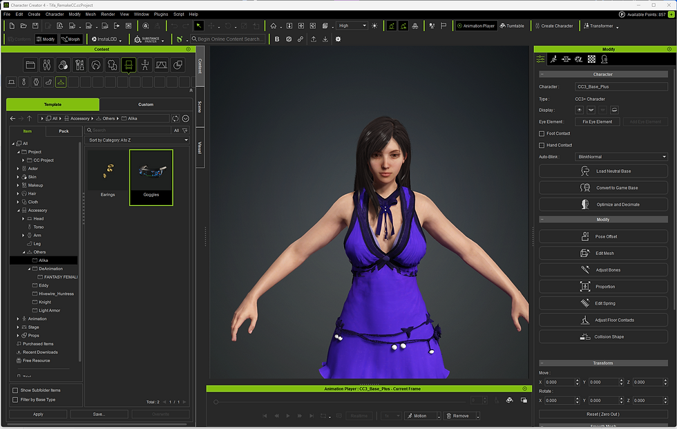Viewport: 677px width, 429px height.
Task: Click Reset (Zero Out) button
Action: click(603, 414)
